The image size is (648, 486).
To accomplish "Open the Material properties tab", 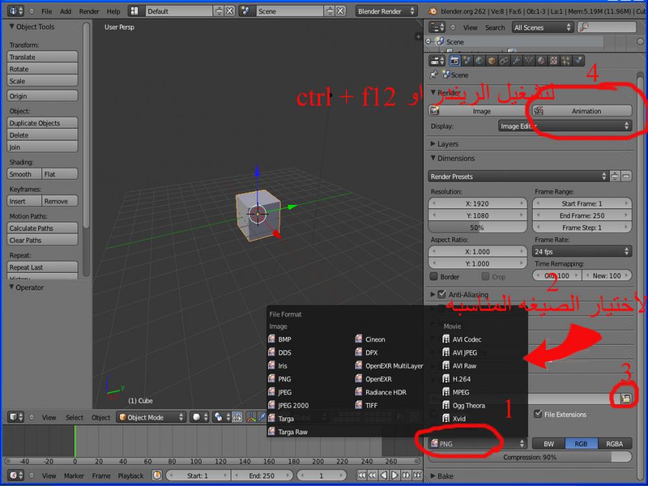I will click(x=541, y=61).
